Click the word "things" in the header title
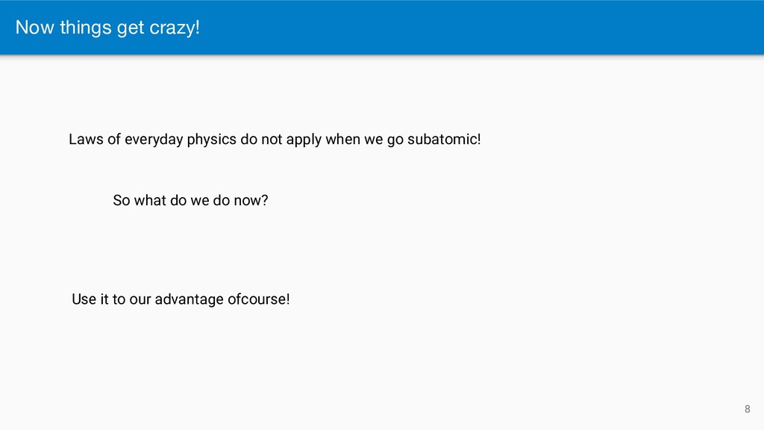The width and height of the screenshot is (764, 430). pos(78,28)
